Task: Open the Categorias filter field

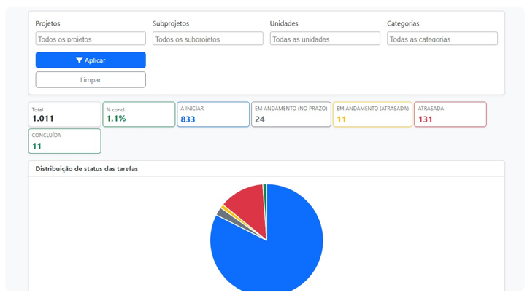Action: [x=442, y=39]
